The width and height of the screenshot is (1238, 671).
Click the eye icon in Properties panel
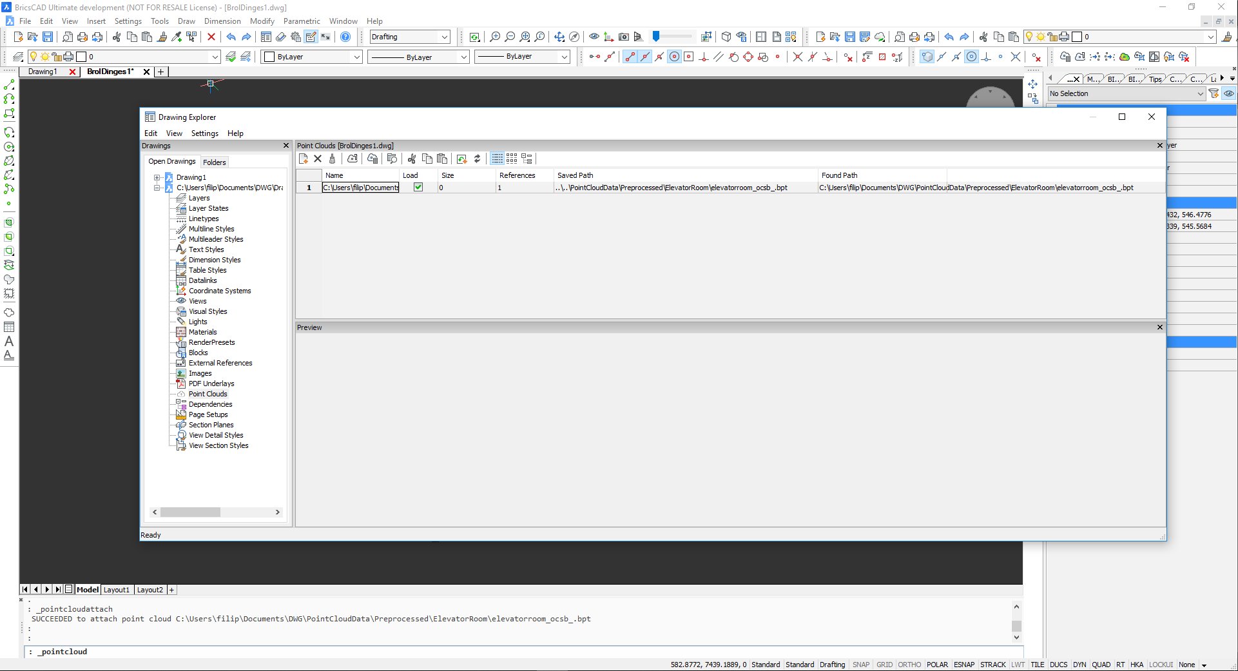coord(1229,93)
